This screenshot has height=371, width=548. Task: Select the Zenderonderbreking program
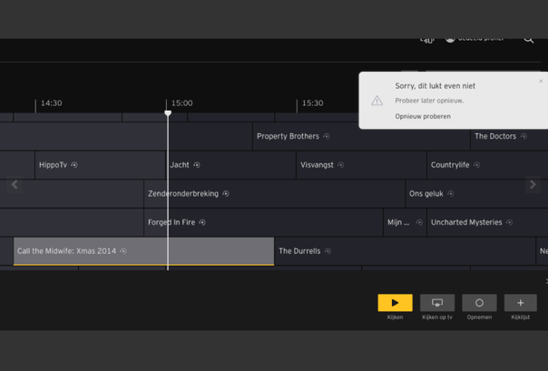[274, 193]
